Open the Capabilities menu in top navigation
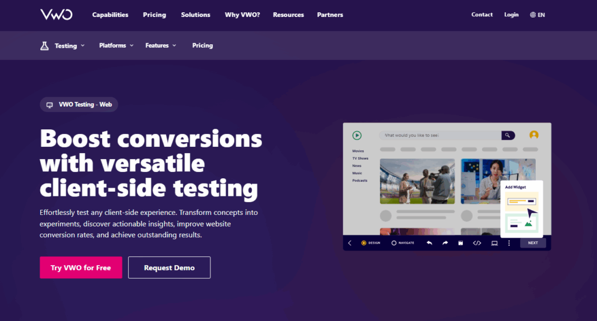 point(110,15)
